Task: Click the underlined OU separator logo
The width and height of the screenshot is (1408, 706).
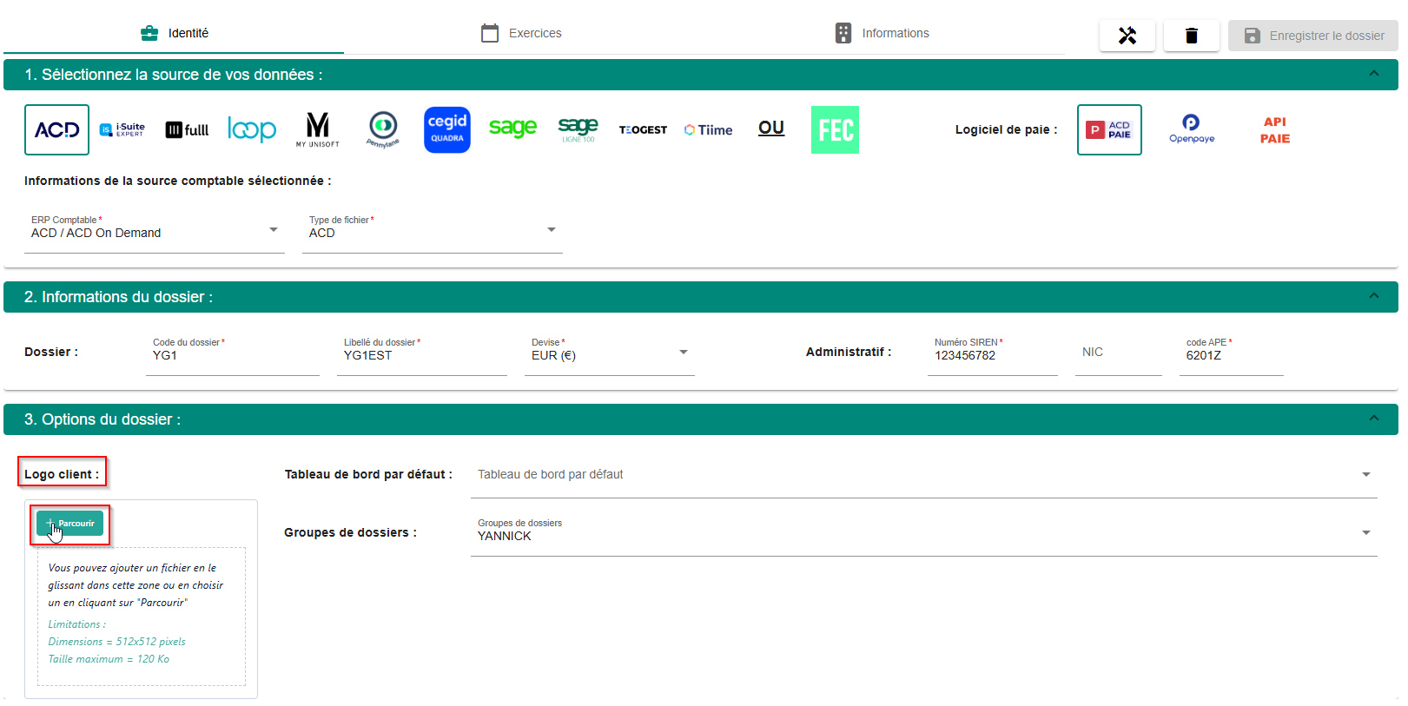Action: pyautogui.click(x=771, y=129)
